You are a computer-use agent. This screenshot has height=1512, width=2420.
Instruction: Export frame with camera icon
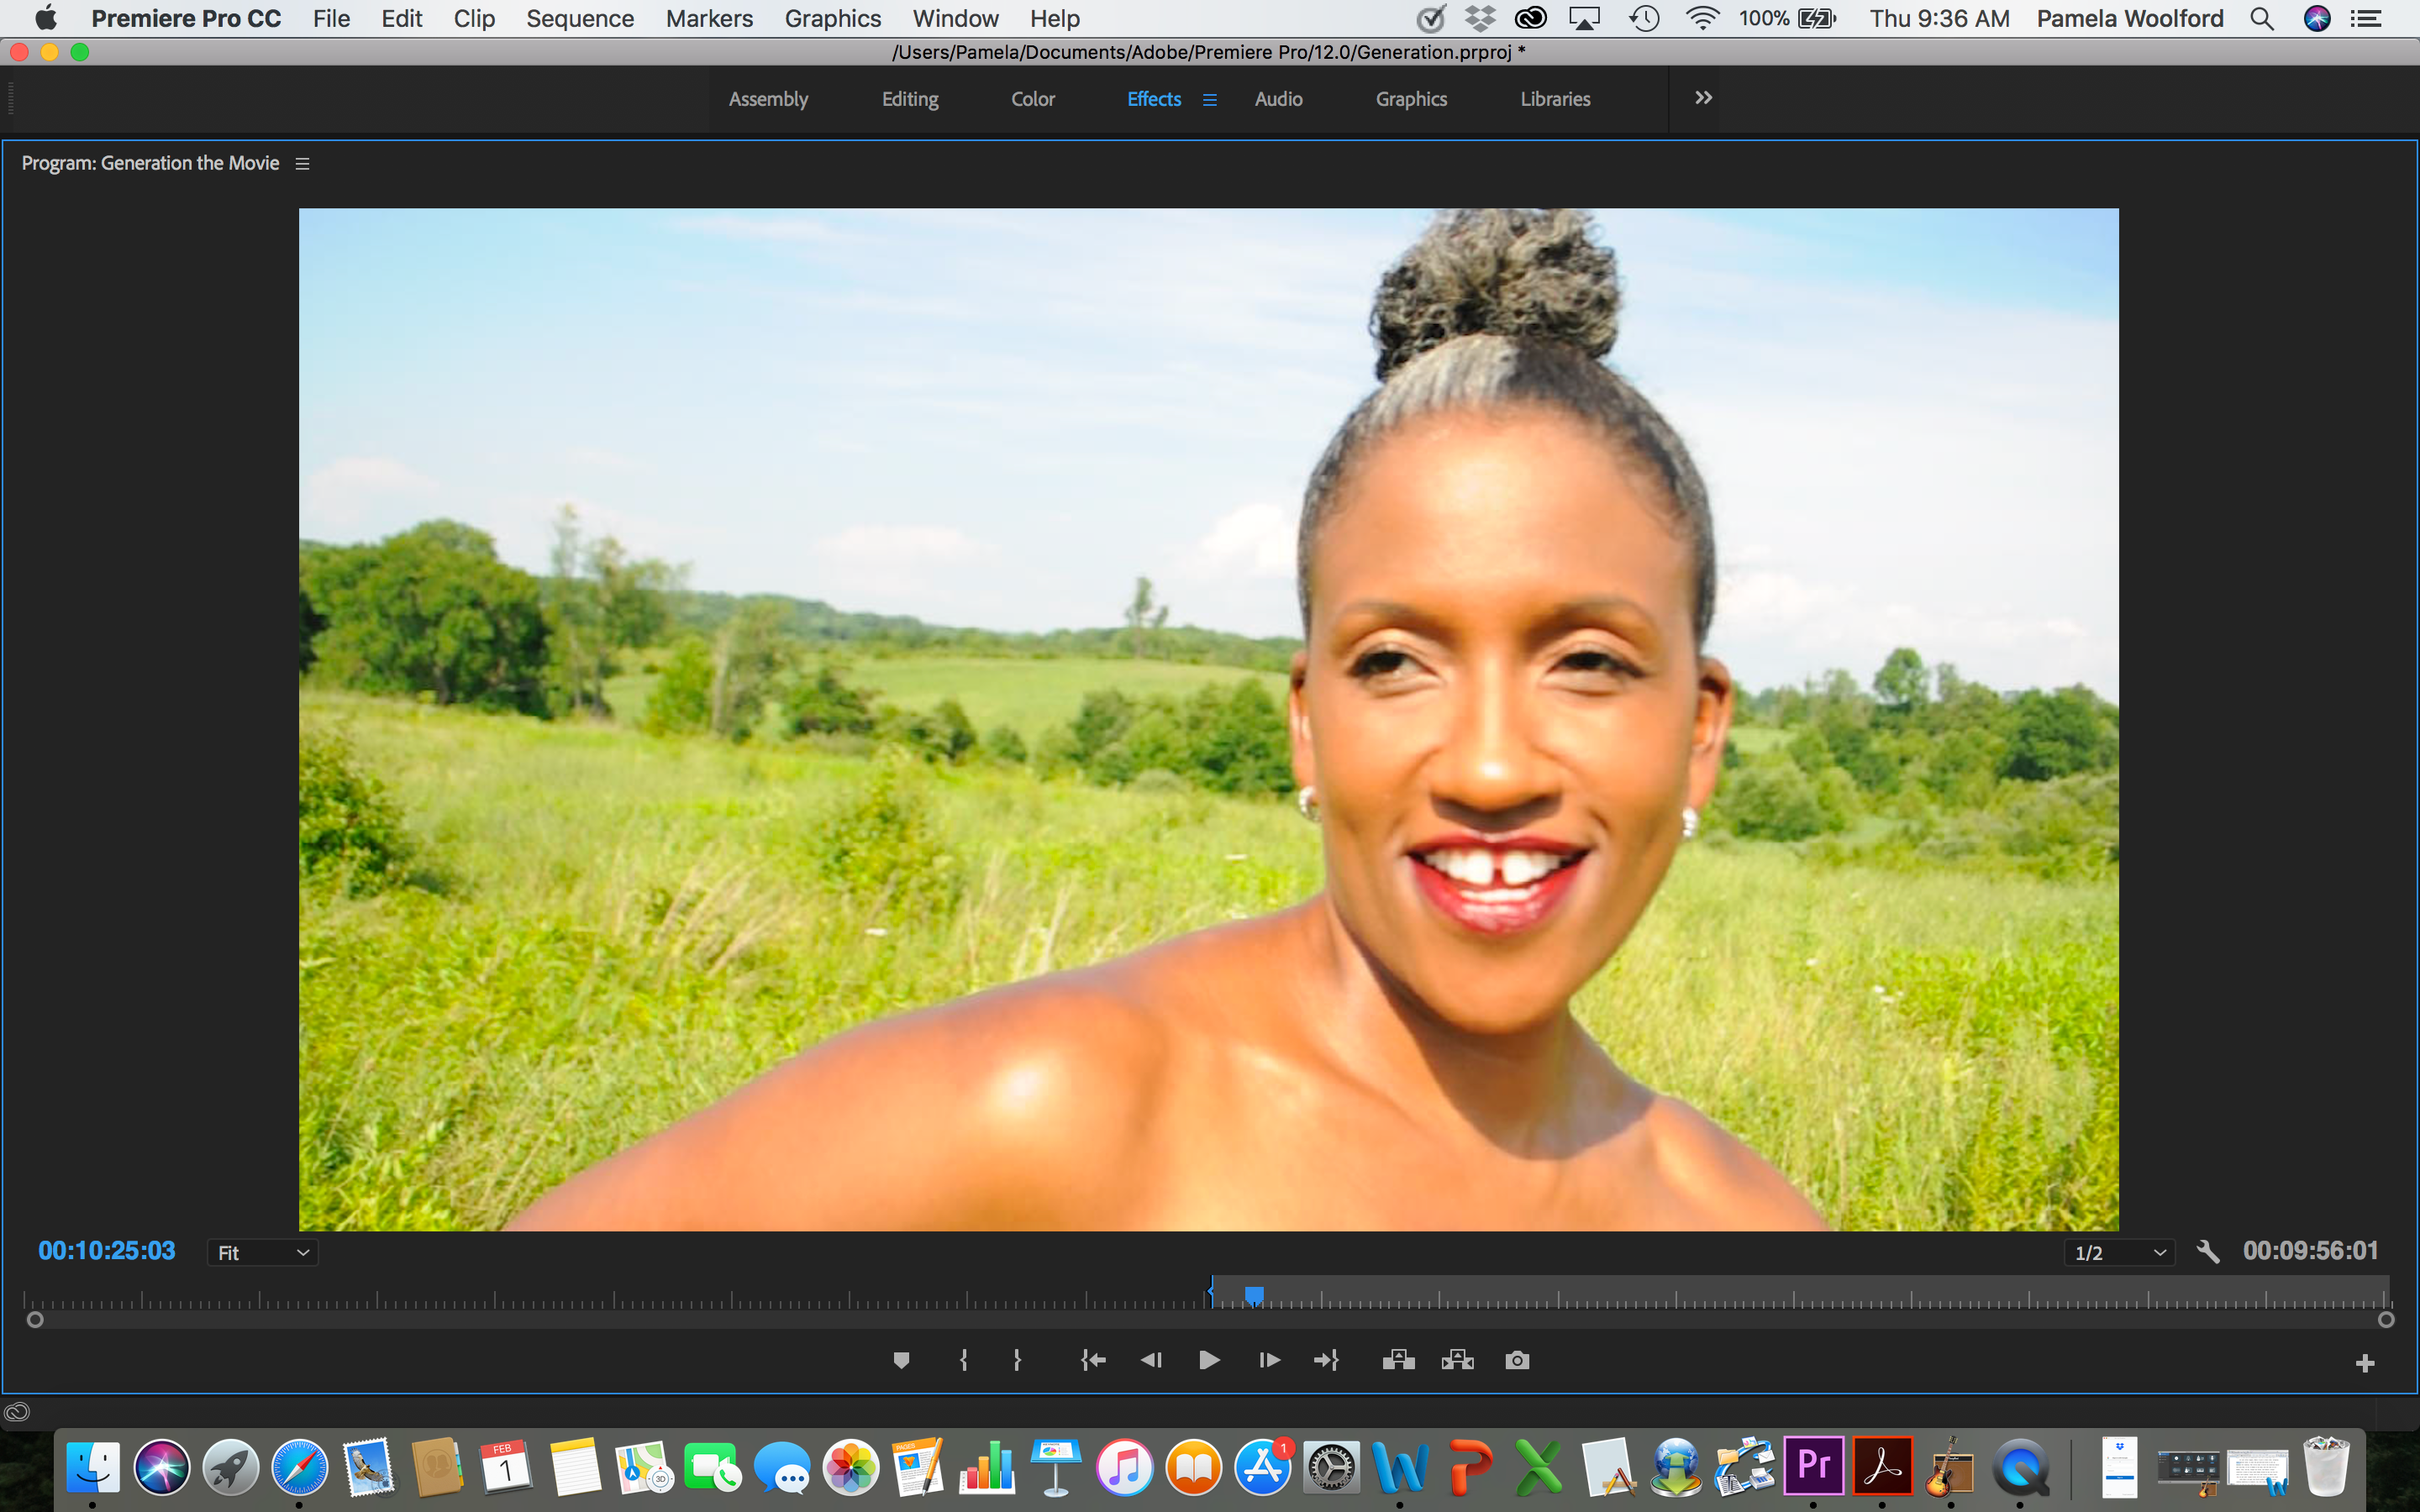(1517, 1360)
